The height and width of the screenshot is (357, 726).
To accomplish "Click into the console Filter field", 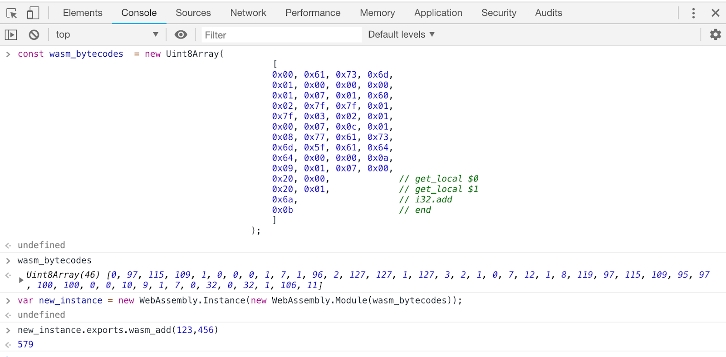I will click(x=281, y=35).
